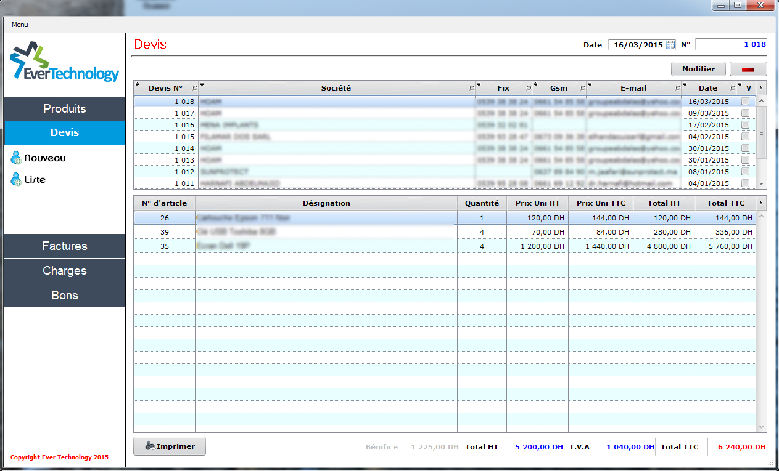Open the articles table column menu arrow
Viewport: 779px width, 471px height.
[x=761, y=203]
